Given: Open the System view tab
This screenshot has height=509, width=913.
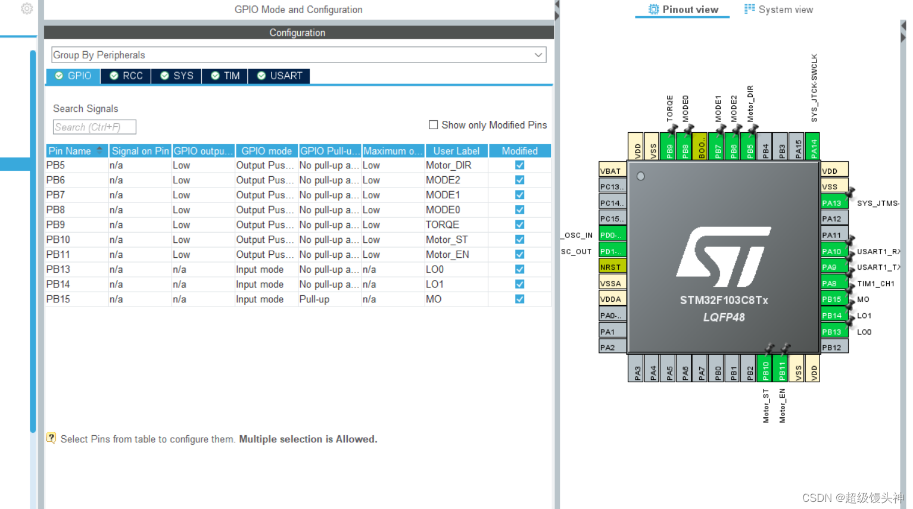Looking at the screenshot, I should click(x=778, y=10).
